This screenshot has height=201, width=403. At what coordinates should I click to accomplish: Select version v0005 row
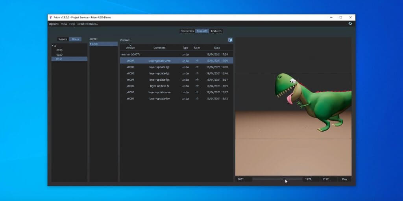click(x=177, y=73)
